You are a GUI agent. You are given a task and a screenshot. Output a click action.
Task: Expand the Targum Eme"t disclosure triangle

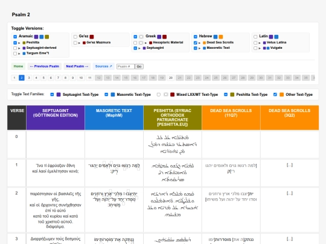pos(19,54)
